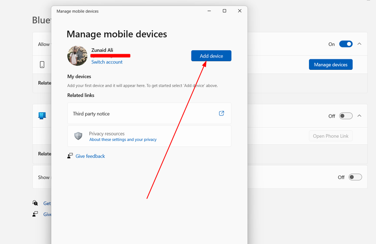Turn off the mobile devices On toggle
376x244 pixels.
345,44
